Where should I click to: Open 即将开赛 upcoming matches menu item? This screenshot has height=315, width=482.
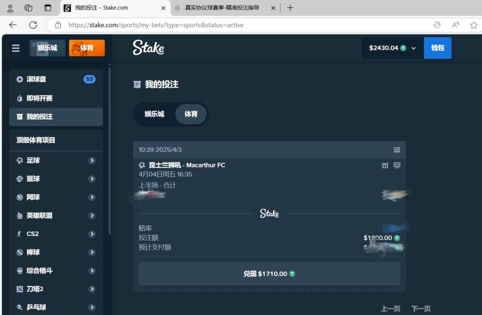[x=56, y=98]
